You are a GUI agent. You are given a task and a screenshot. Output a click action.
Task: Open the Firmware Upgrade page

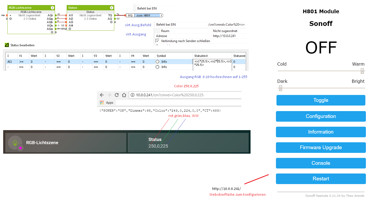321,148
